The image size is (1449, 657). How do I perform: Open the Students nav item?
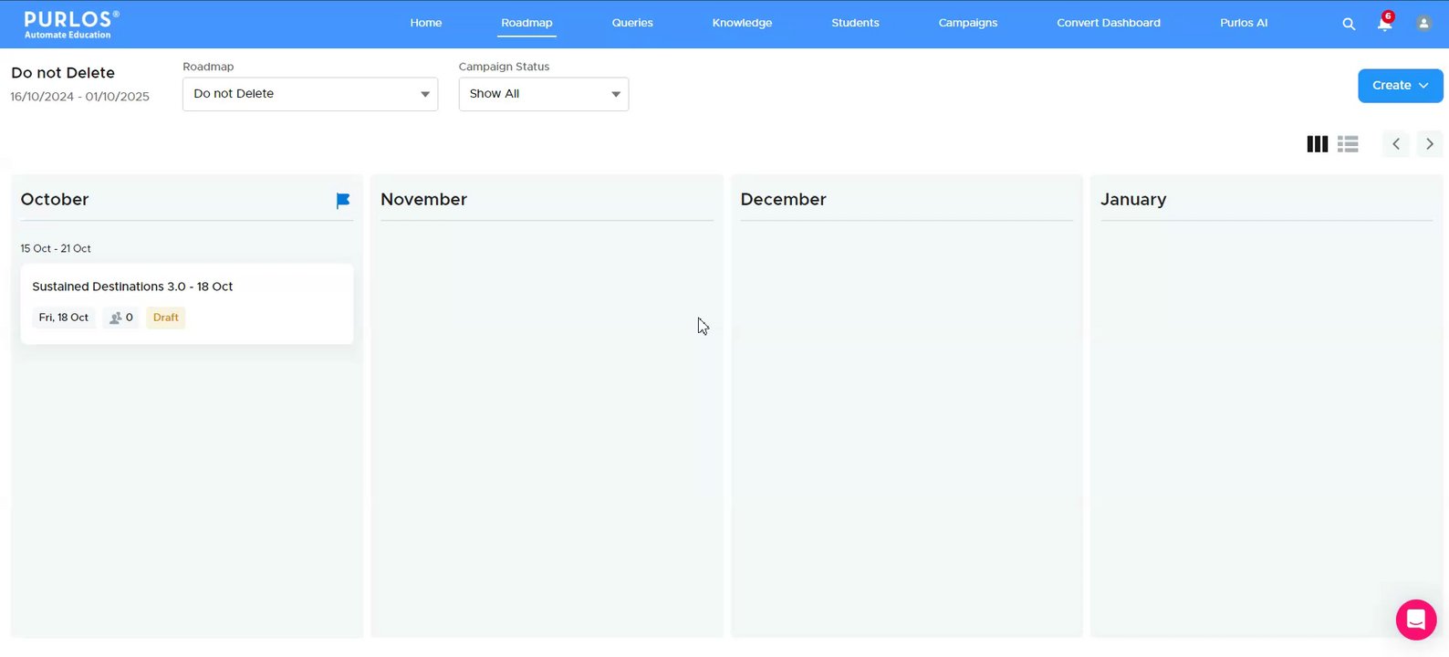click(855, 23)
